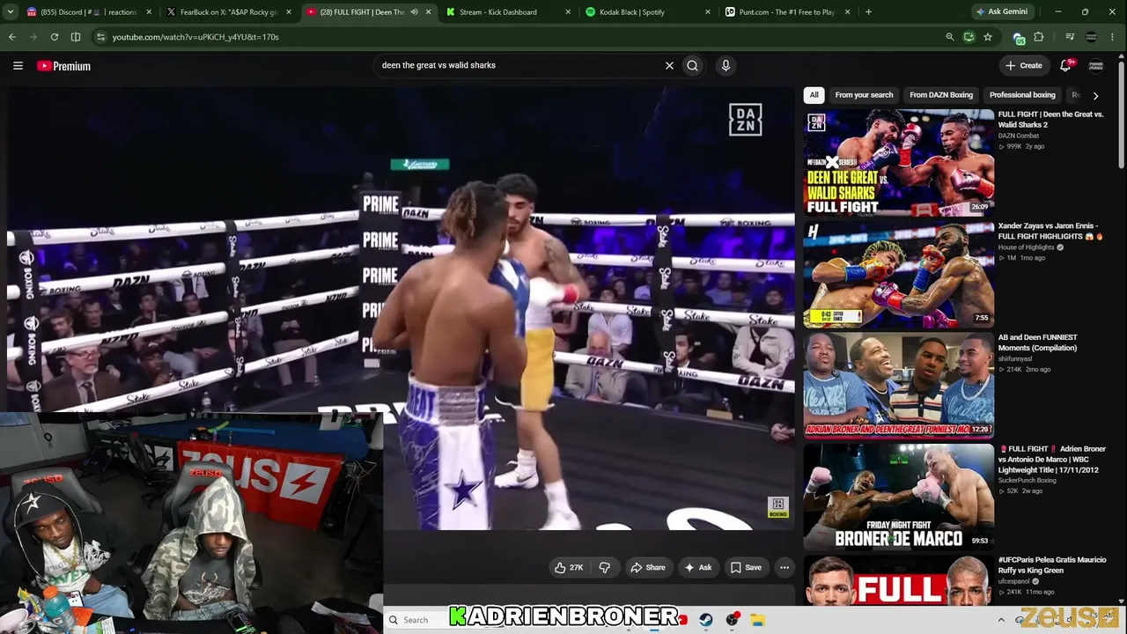Open File Explorer from the taskbar
The image size is (1127, 634).
756,620
